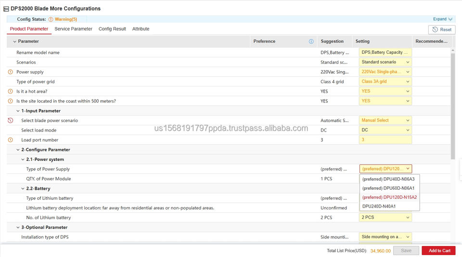Click the warning icon beside coast within 500 meters
The width and height of the screenshot is (462, 257).
10,101
